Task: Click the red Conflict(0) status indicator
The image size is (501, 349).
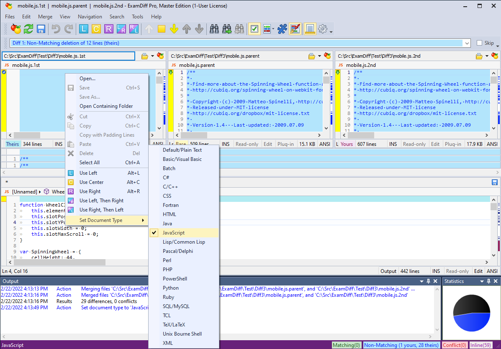Action: (x=455, y=345)
